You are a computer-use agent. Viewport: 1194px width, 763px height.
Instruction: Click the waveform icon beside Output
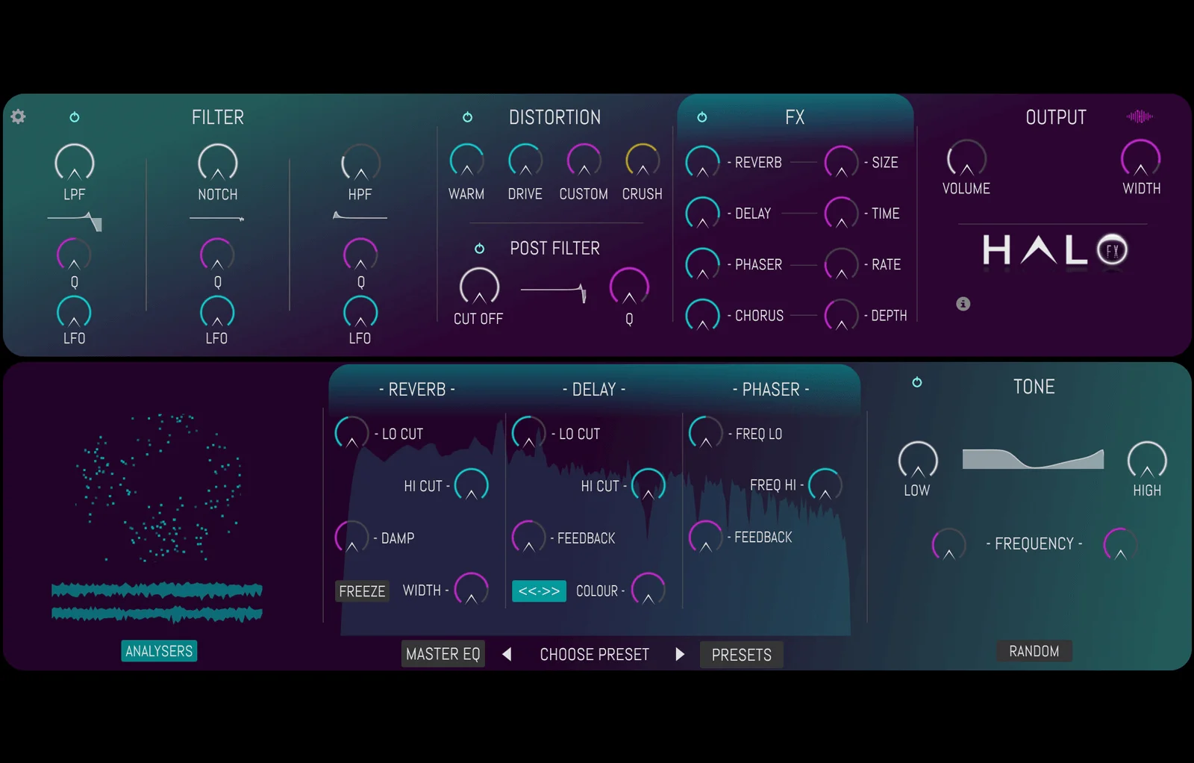tap(1140, 116)
